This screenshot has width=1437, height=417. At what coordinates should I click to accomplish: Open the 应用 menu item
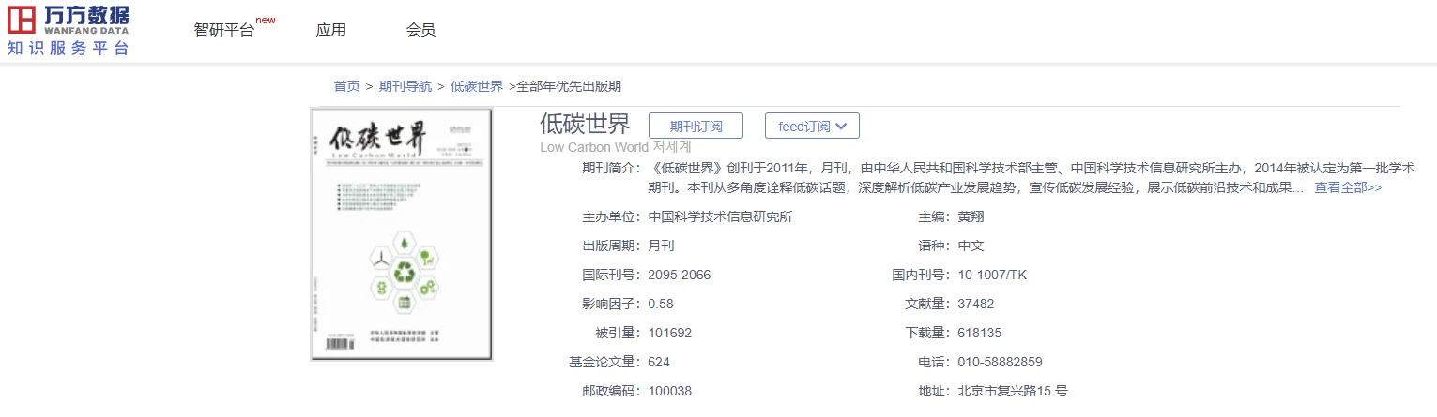[x=331, y=29]
